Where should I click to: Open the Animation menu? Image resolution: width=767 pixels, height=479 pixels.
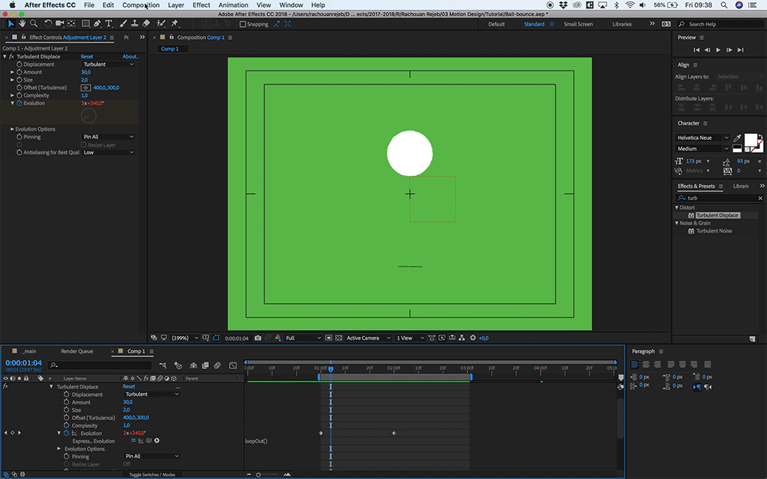point(233,5)
